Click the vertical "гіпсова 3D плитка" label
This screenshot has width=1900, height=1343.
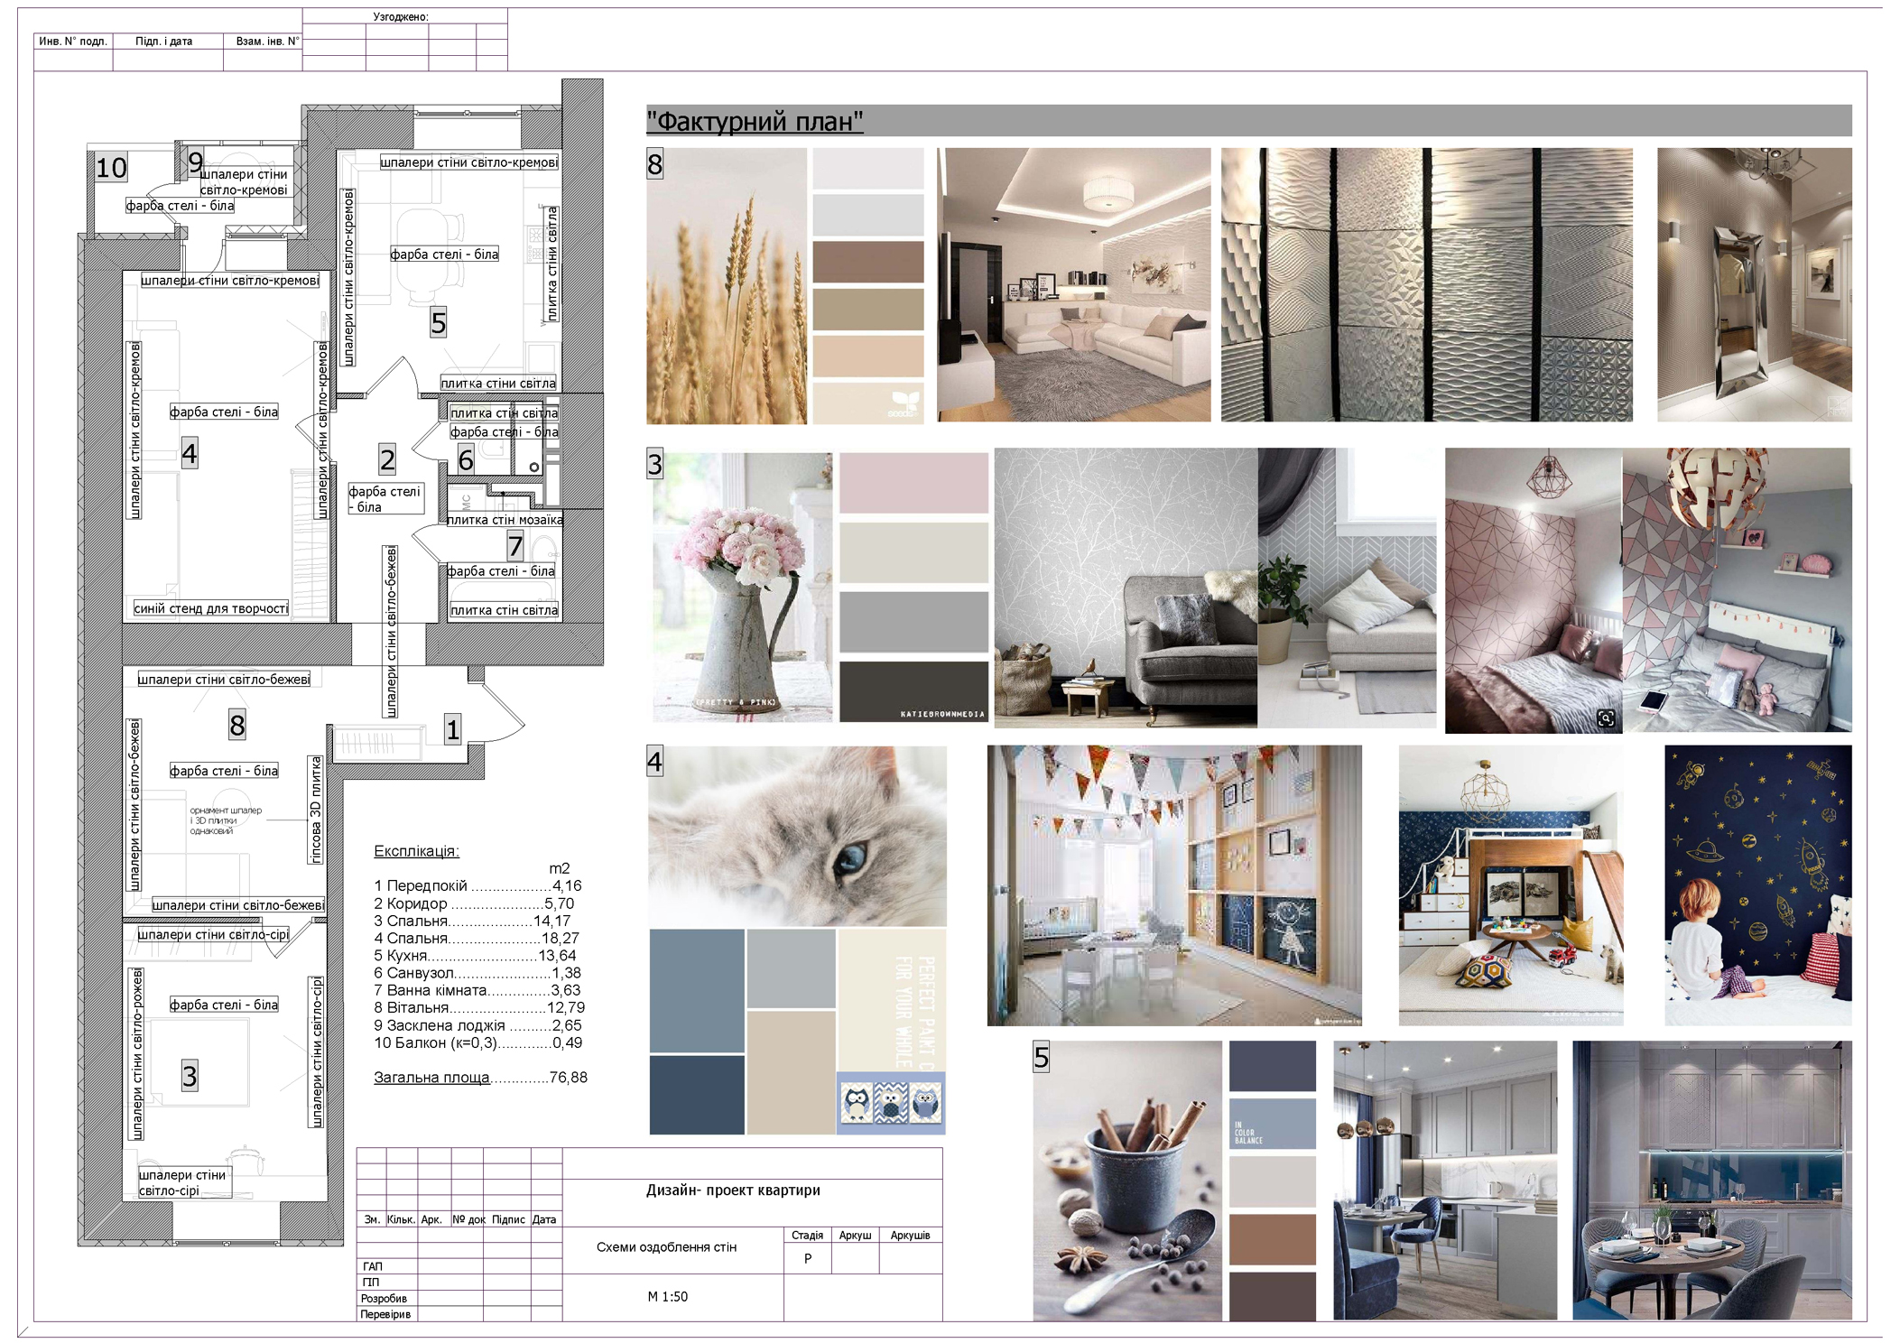(x=316, y=810)
